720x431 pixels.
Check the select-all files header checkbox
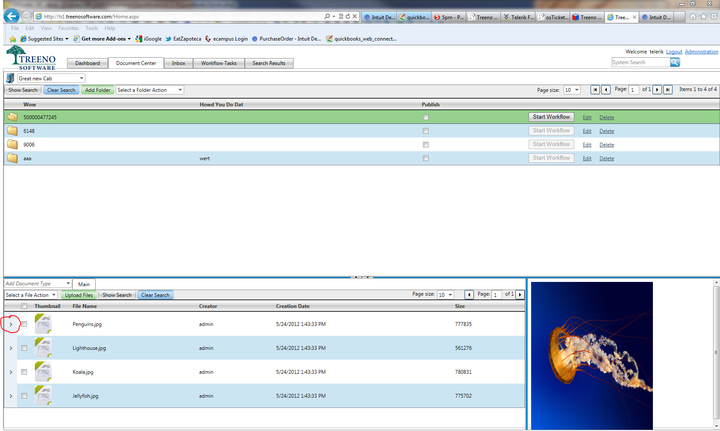pyautogui.click(x=24, y=306)
